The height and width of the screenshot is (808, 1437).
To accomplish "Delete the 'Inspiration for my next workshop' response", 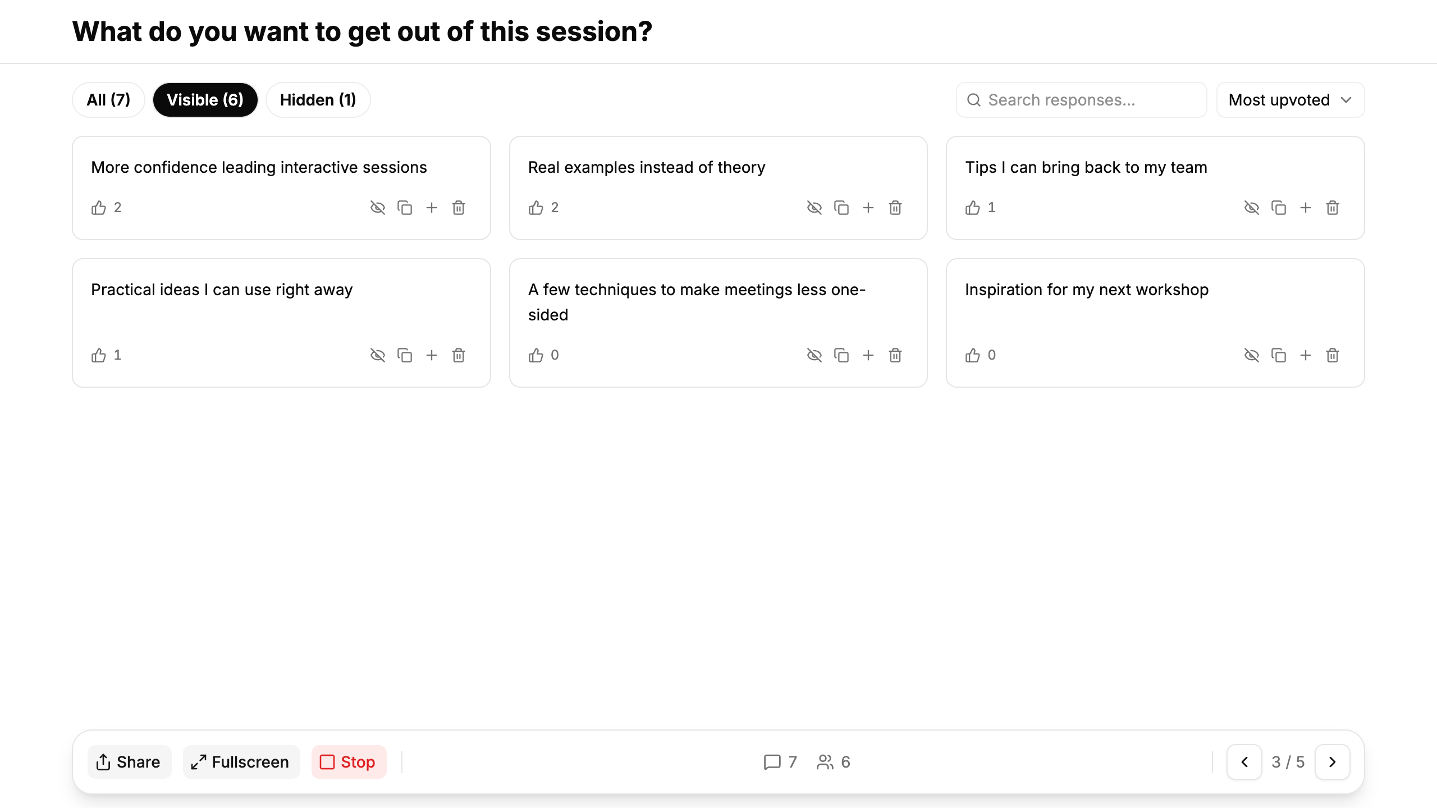I will 1333,355.
